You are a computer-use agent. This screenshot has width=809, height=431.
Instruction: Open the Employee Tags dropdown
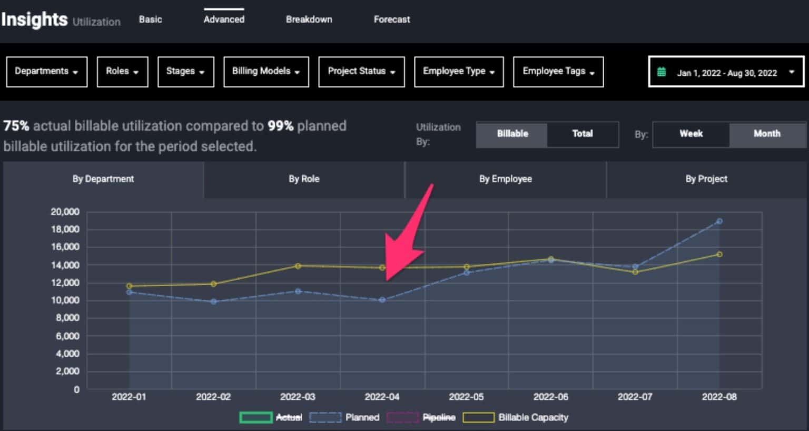click(558, 72)
